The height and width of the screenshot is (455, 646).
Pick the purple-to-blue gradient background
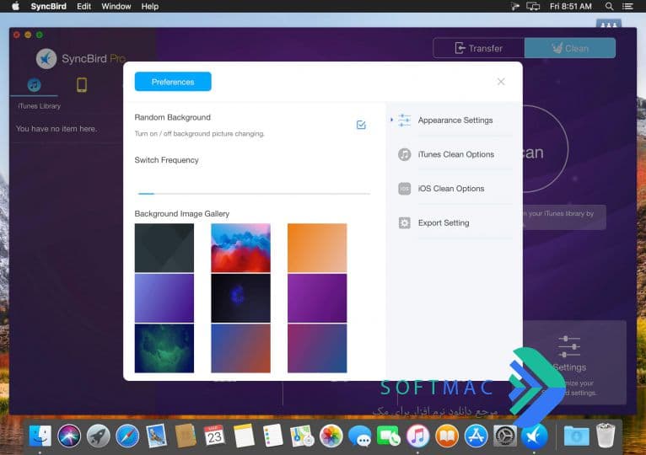coord(317,348)
